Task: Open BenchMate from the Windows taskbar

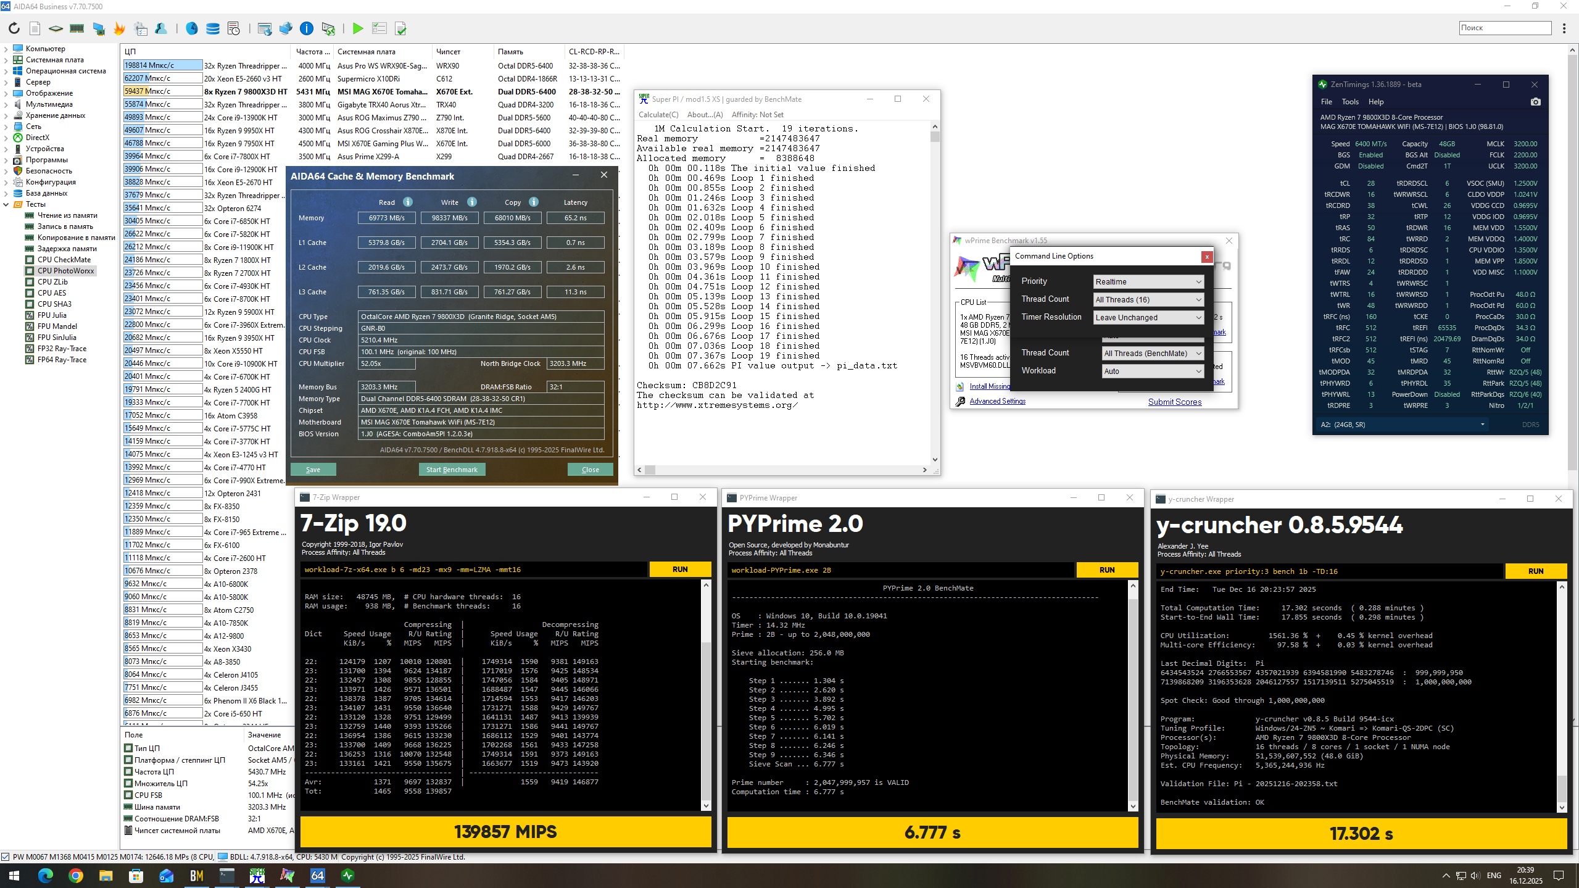Action: [x=196, y=875]
